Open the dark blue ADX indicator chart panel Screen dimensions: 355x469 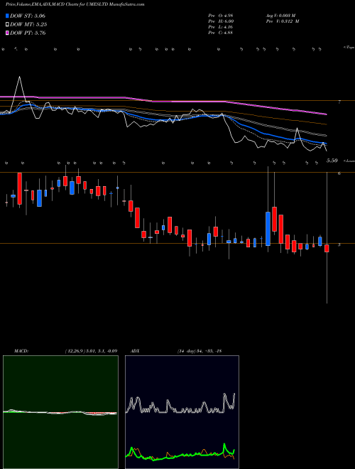coord(182,412)
